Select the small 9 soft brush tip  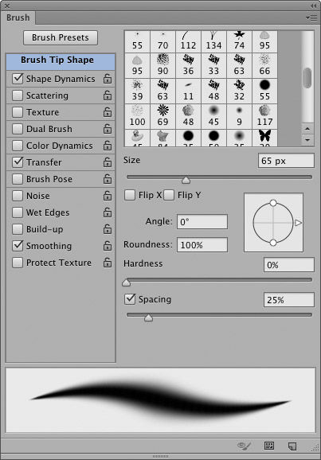coord(239,116)
